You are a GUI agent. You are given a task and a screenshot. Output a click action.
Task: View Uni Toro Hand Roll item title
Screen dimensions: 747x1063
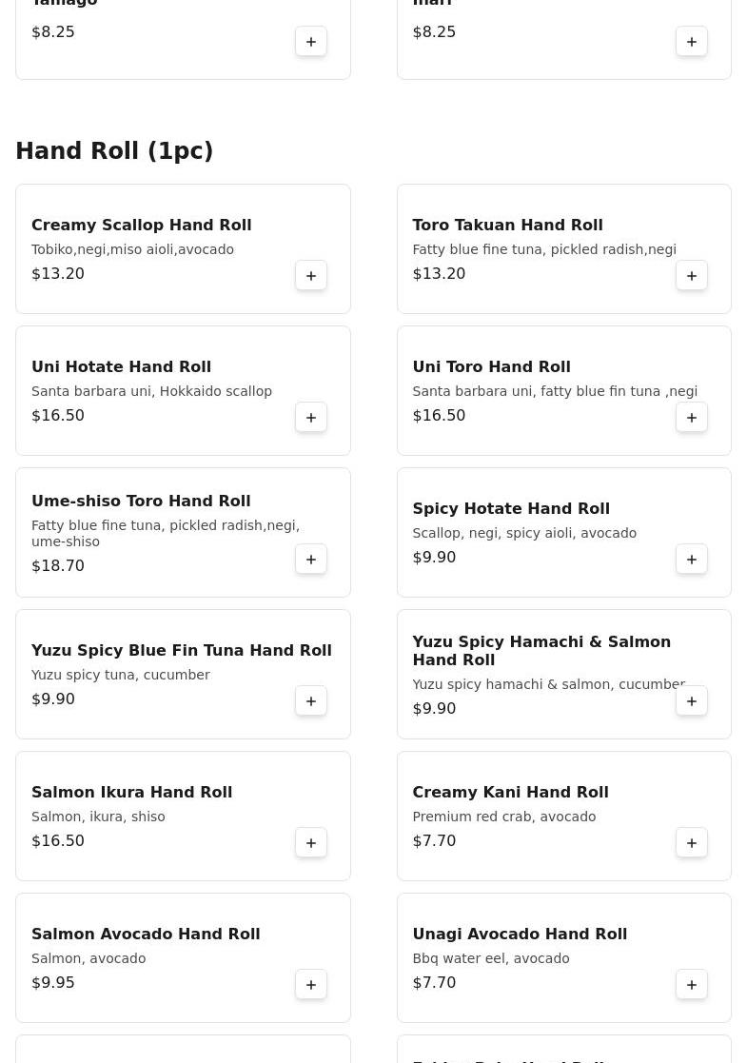[491, 367]
